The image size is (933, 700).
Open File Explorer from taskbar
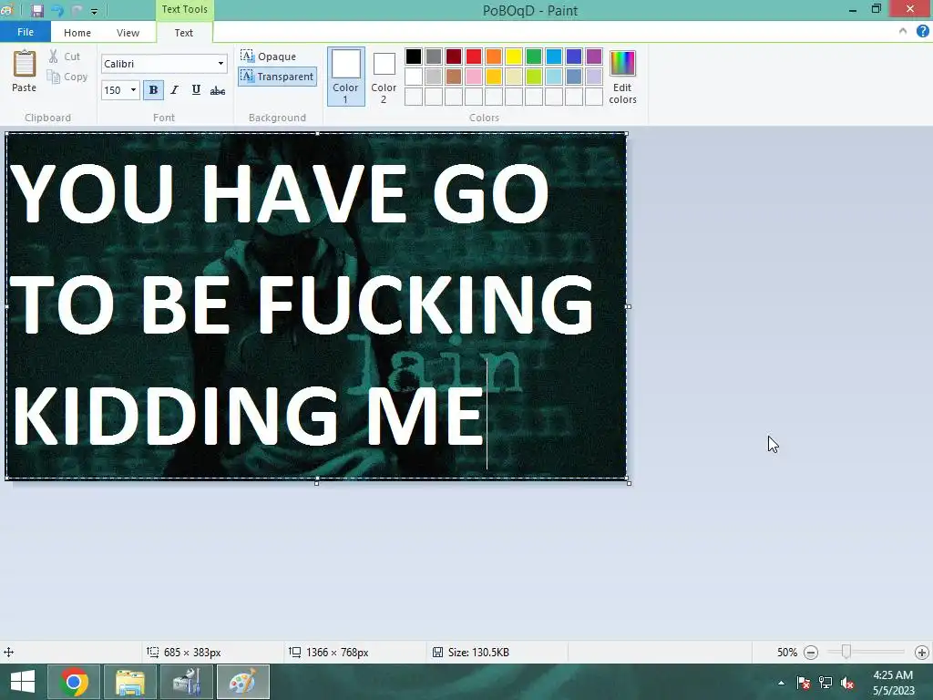coord(130,682)
